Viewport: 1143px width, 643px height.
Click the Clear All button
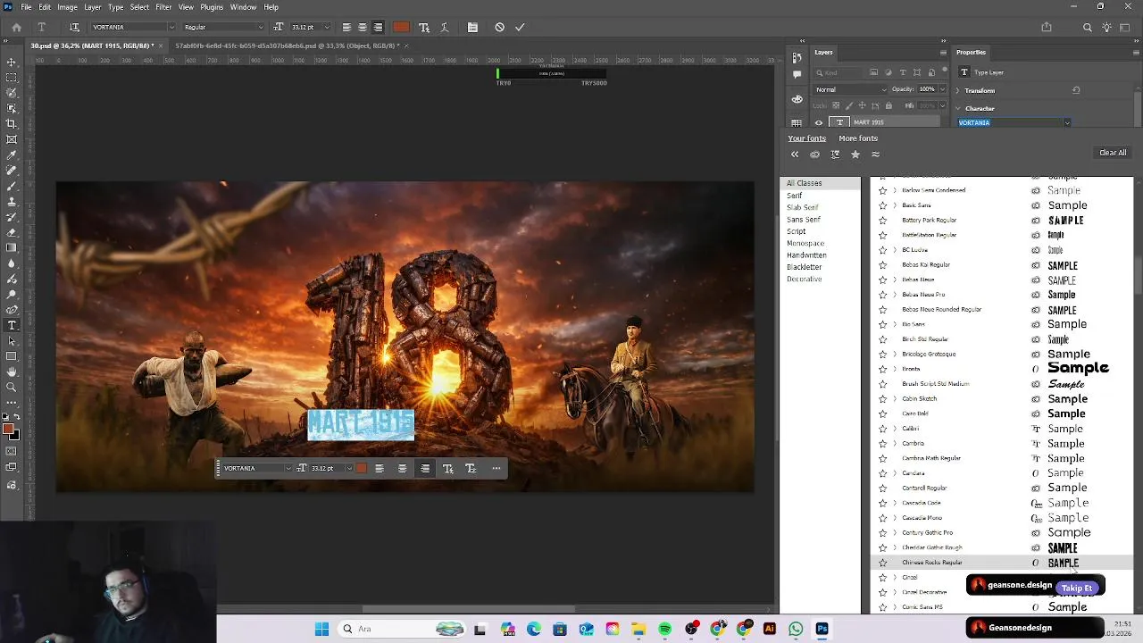pos(1113,153)
